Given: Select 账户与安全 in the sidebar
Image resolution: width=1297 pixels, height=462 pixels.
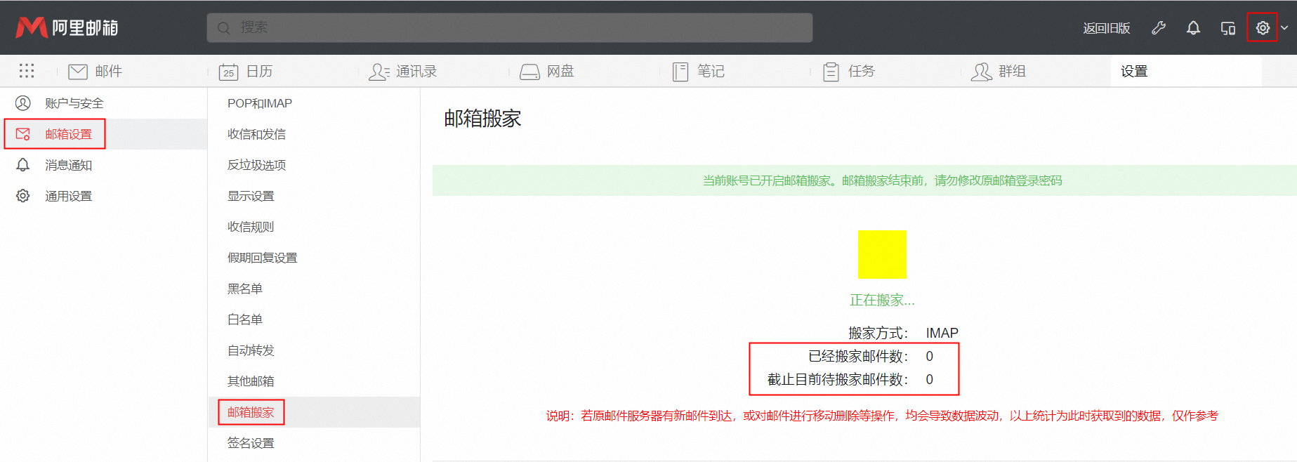Looking at the screenshot, I should click(74, 103).
